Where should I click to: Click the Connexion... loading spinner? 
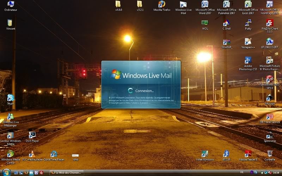point(130,90)
